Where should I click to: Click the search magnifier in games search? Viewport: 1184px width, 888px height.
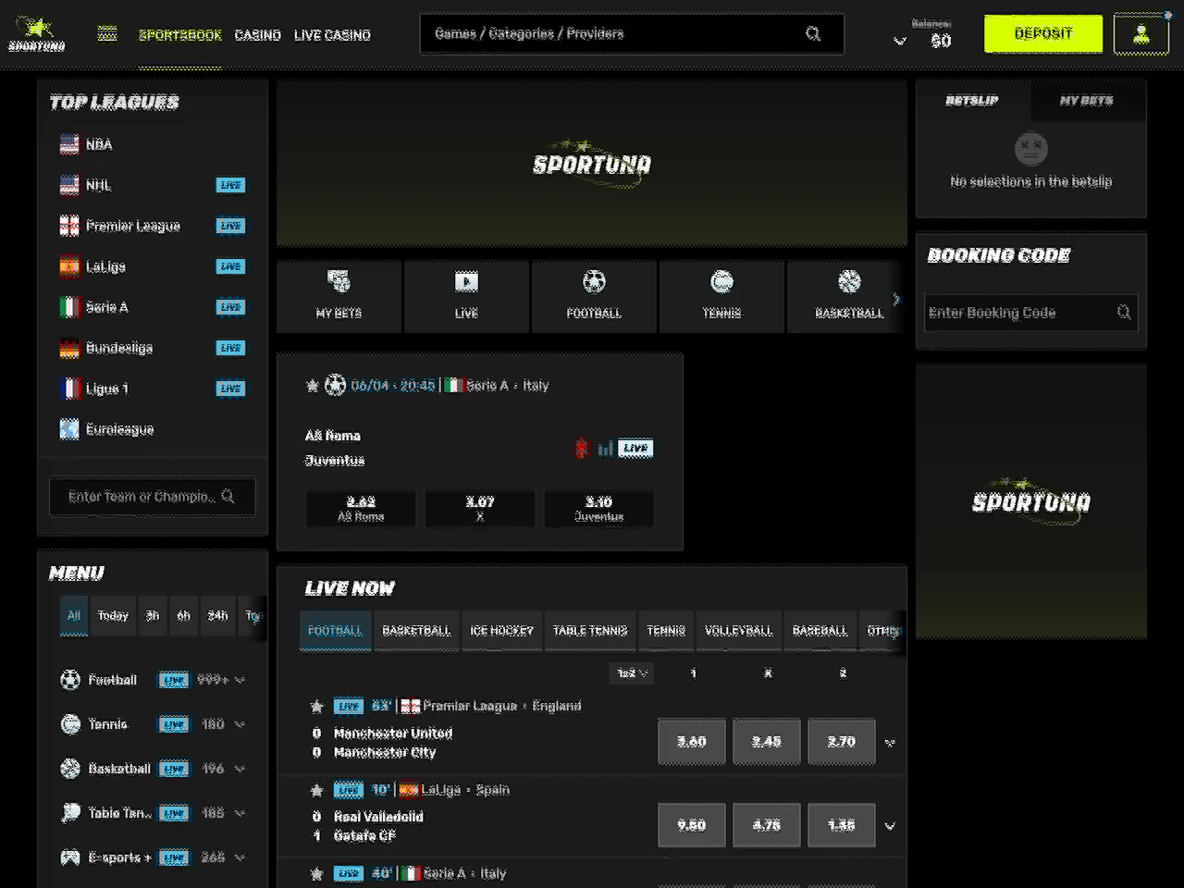[x=813, y=34]
